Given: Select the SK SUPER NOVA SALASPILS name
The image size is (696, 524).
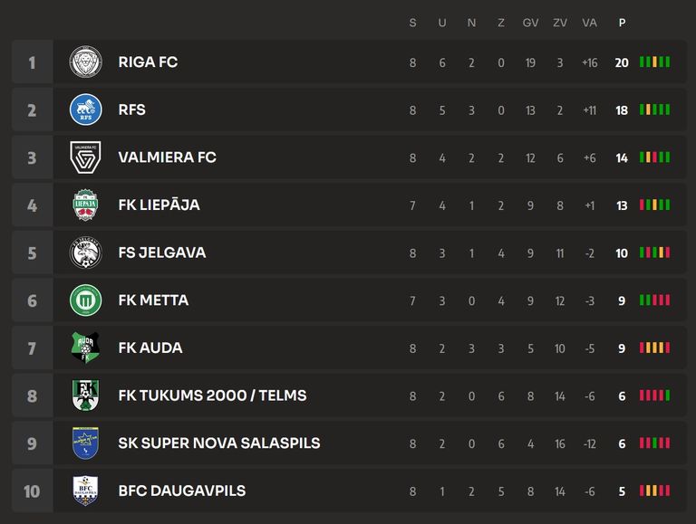Looking at the screenshot, I should (219, 443).
